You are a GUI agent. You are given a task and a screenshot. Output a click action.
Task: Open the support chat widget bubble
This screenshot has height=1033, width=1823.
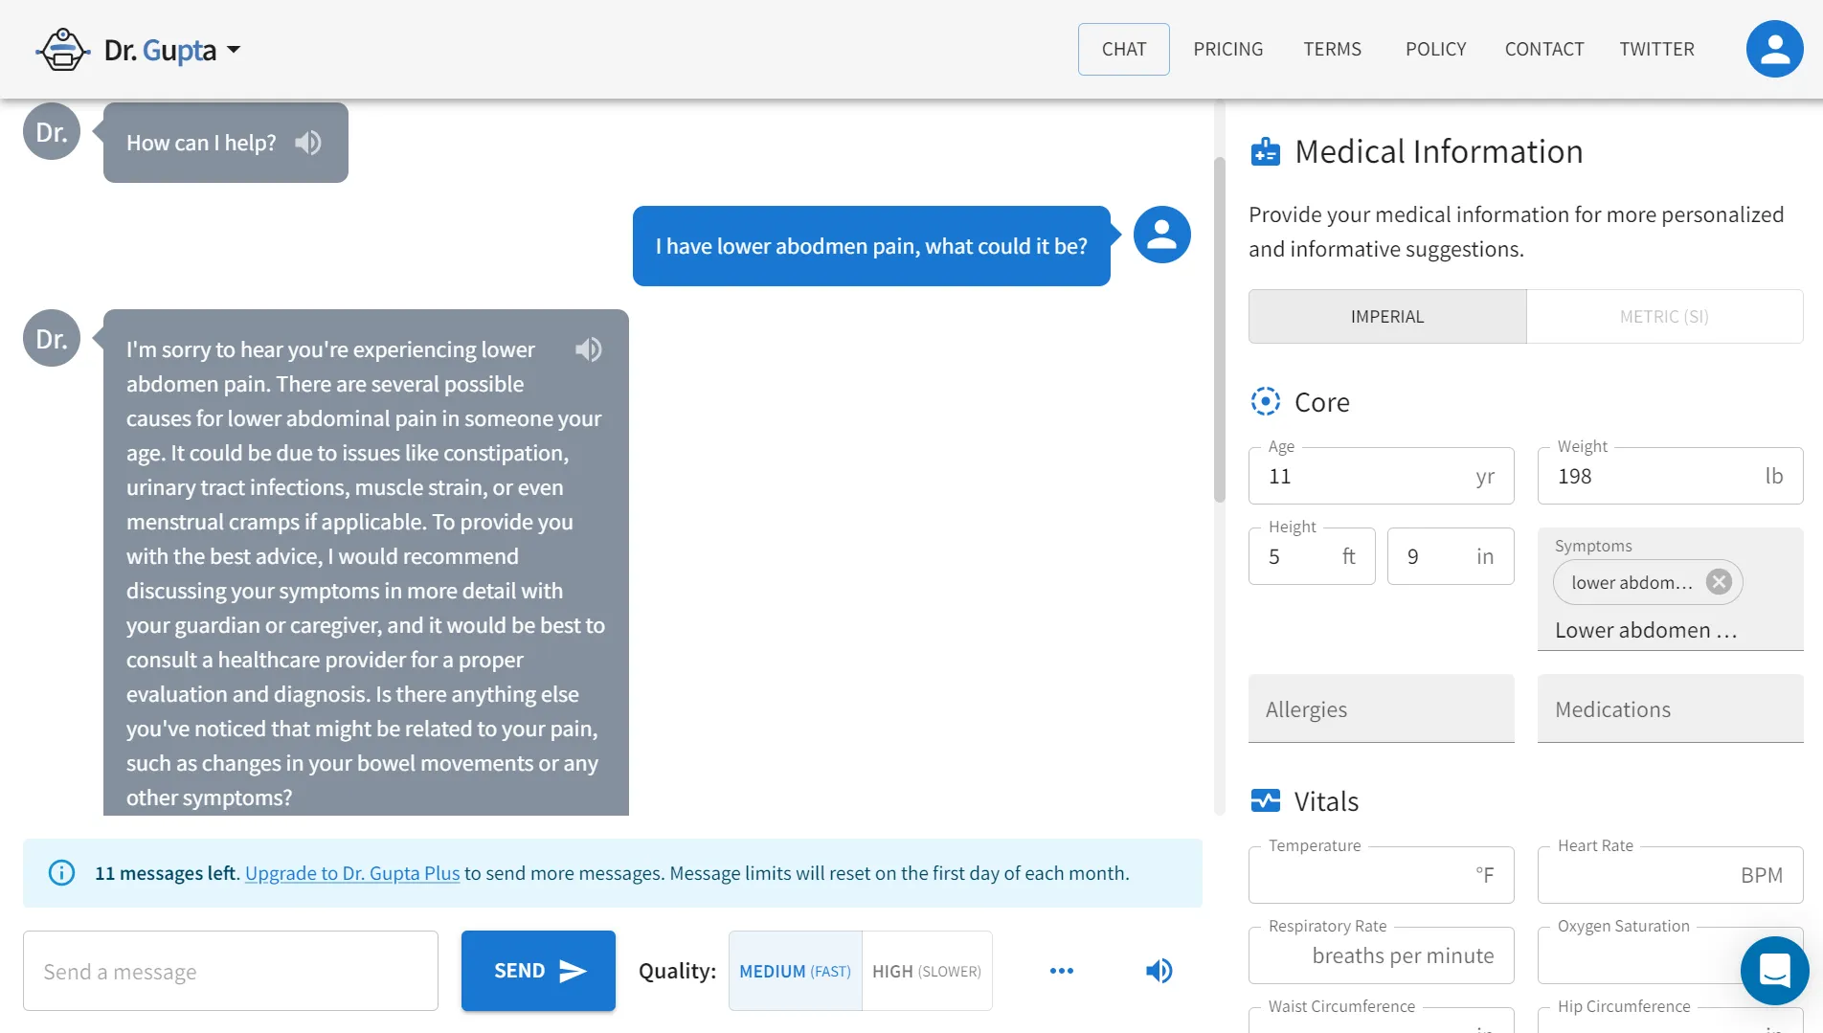coord(1774,971)
